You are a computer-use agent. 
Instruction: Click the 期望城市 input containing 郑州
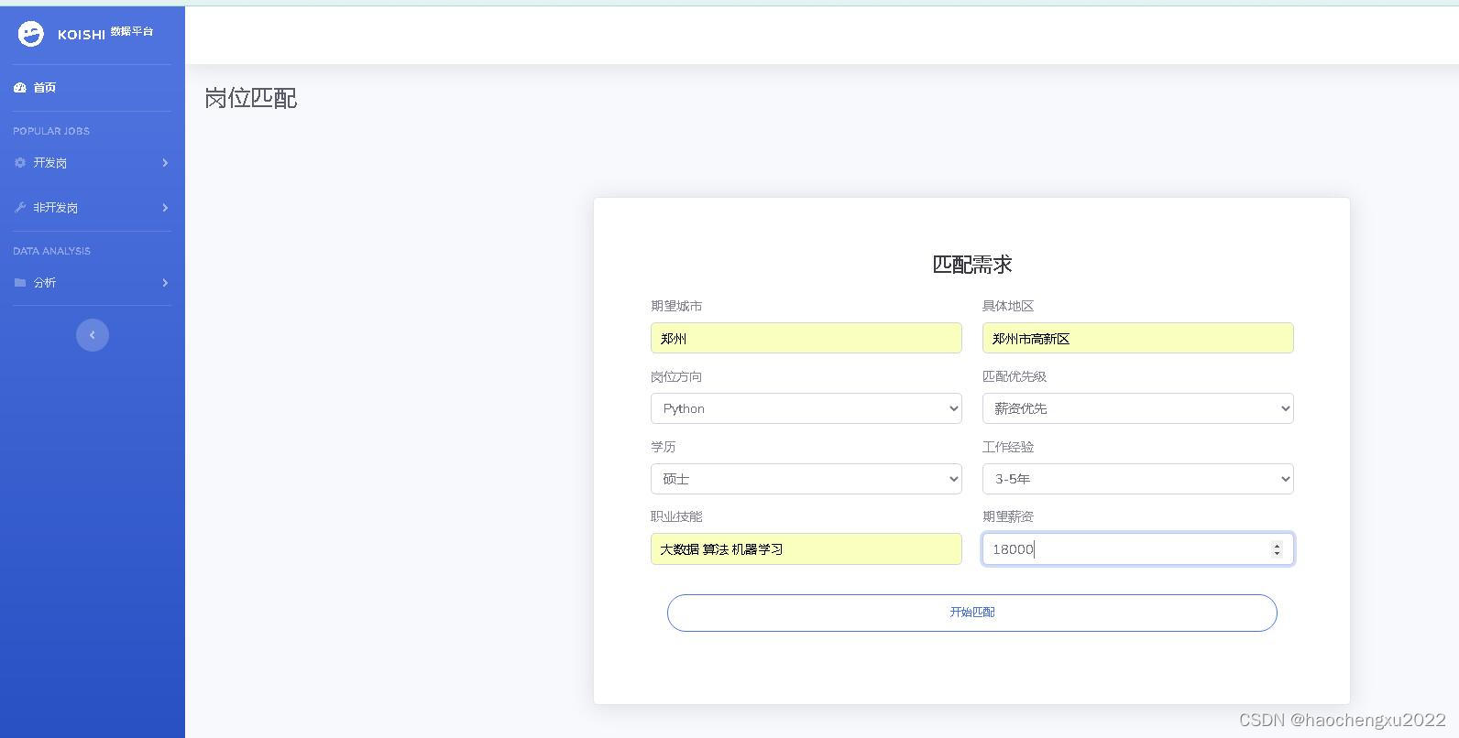coord(806,338)
